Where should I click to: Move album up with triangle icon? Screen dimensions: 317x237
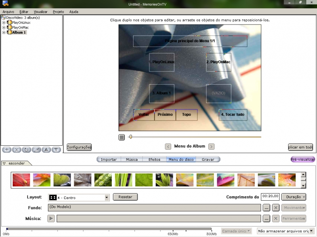coord(46,150)
